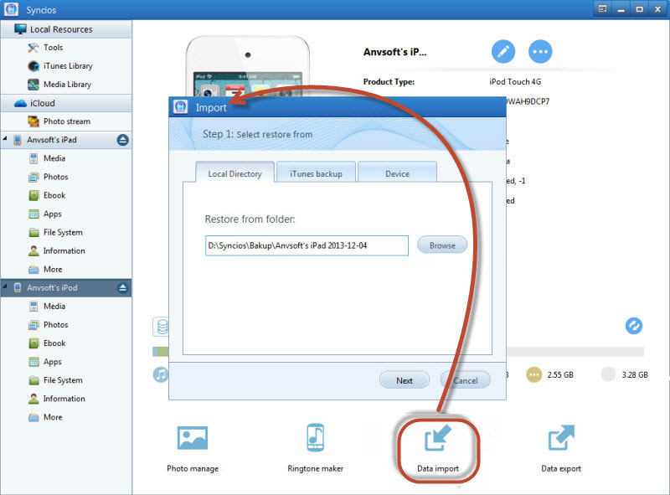Collapse the Anvsoft's iPod tree node

pos(5,286)
